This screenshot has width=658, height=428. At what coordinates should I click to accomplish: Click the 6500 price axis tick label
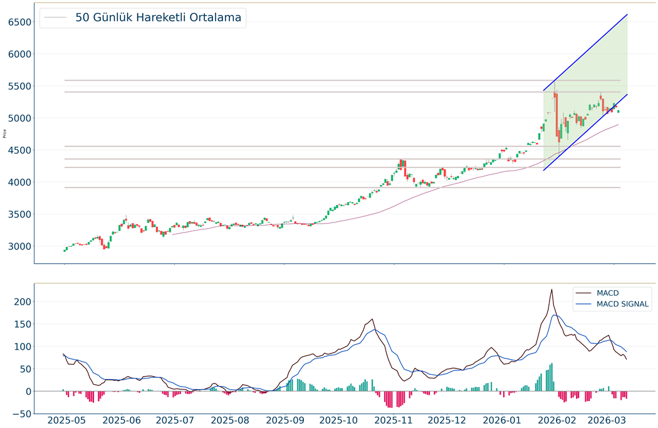pos(19,22)
